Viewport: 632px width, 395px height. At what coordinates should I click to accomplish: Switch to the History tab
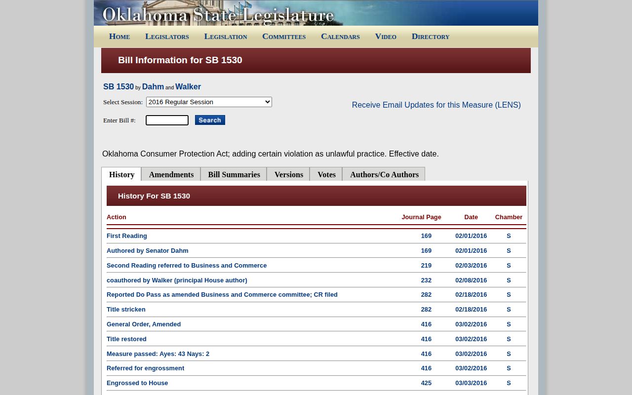pyautogui.click(x=121, y=174)
